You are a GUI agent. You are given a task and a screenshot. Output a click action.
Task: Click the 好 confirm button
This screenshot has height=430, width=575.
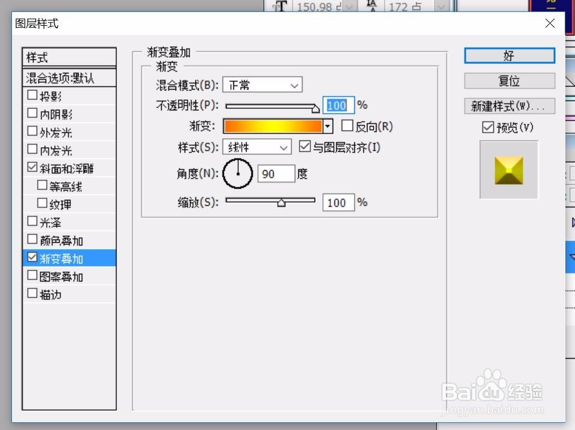(509, 55)
